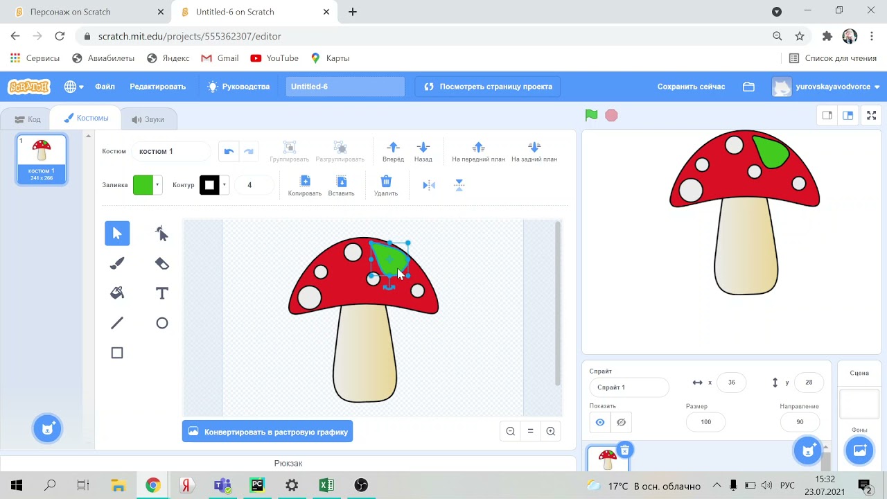Open the Редактировать menu
887x499 pixels.
[x=158, y=87]
